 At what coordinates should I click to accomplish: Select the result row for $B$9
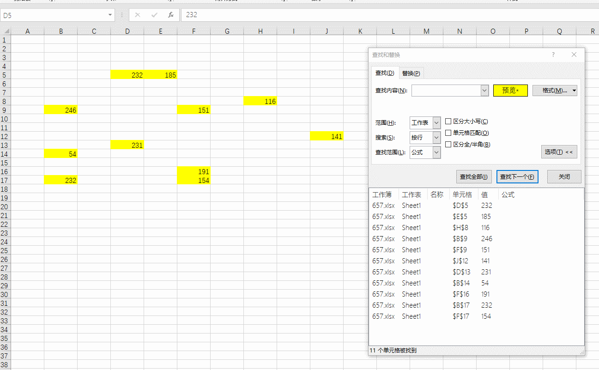pos(476,239)
